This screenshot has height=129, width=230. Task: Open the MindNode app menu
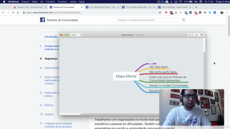(x=13, y=1)
